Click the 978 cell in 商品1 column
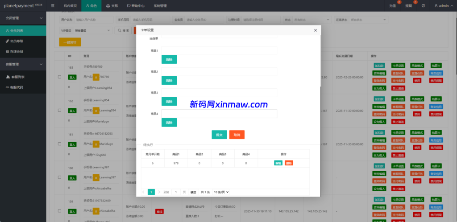457x222 pixels. 176,163
